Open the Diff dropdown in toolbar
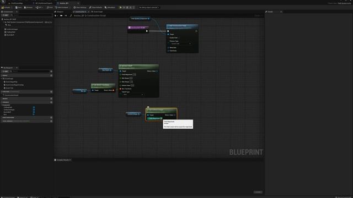The width and height of the screenshot is (353, 198). coord(39,7)
